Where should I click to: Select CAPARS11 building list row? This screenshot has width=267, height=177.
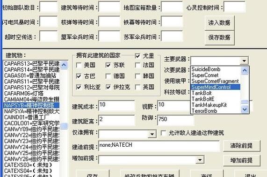coord(32,82)
